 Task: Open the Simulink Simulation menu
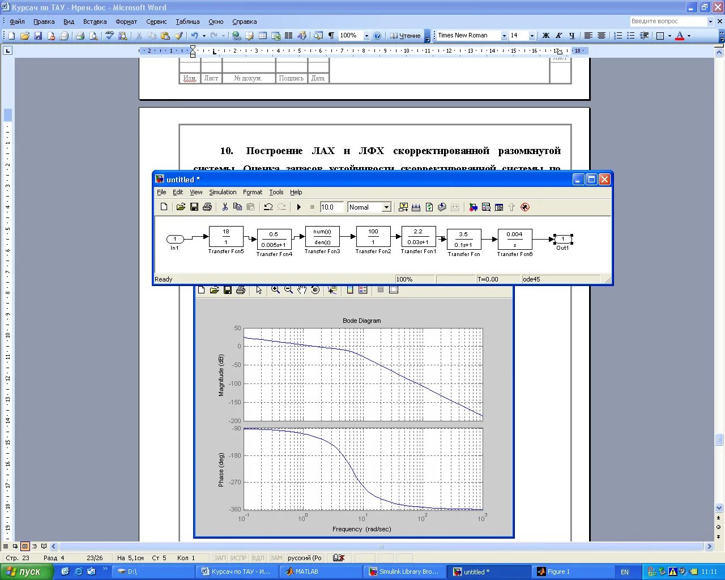(x=223, y=193)
